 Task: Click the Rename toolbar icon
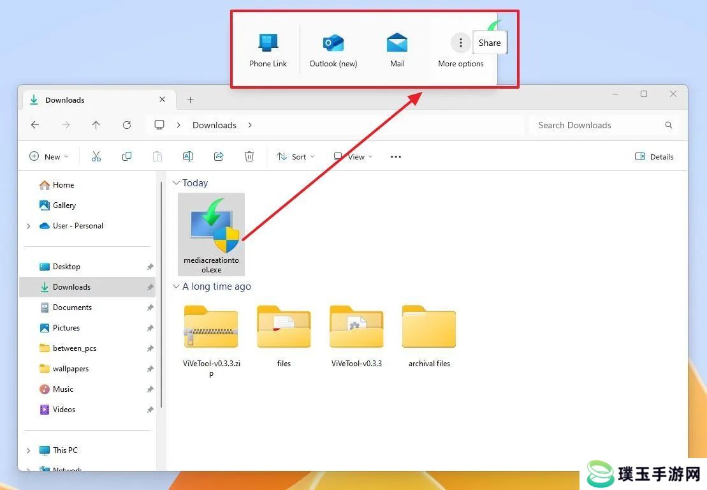[x=188, y=156]
